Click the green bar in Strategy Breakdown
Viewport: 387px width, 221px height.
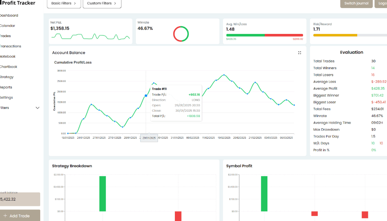103,194
